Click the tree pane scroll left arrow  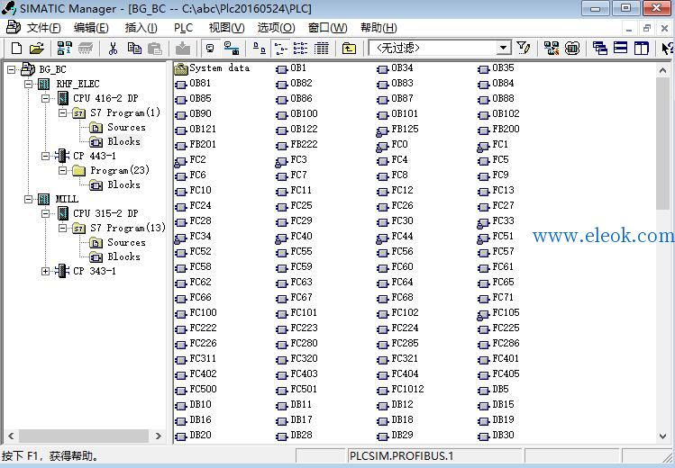click(x=11, y=436)
